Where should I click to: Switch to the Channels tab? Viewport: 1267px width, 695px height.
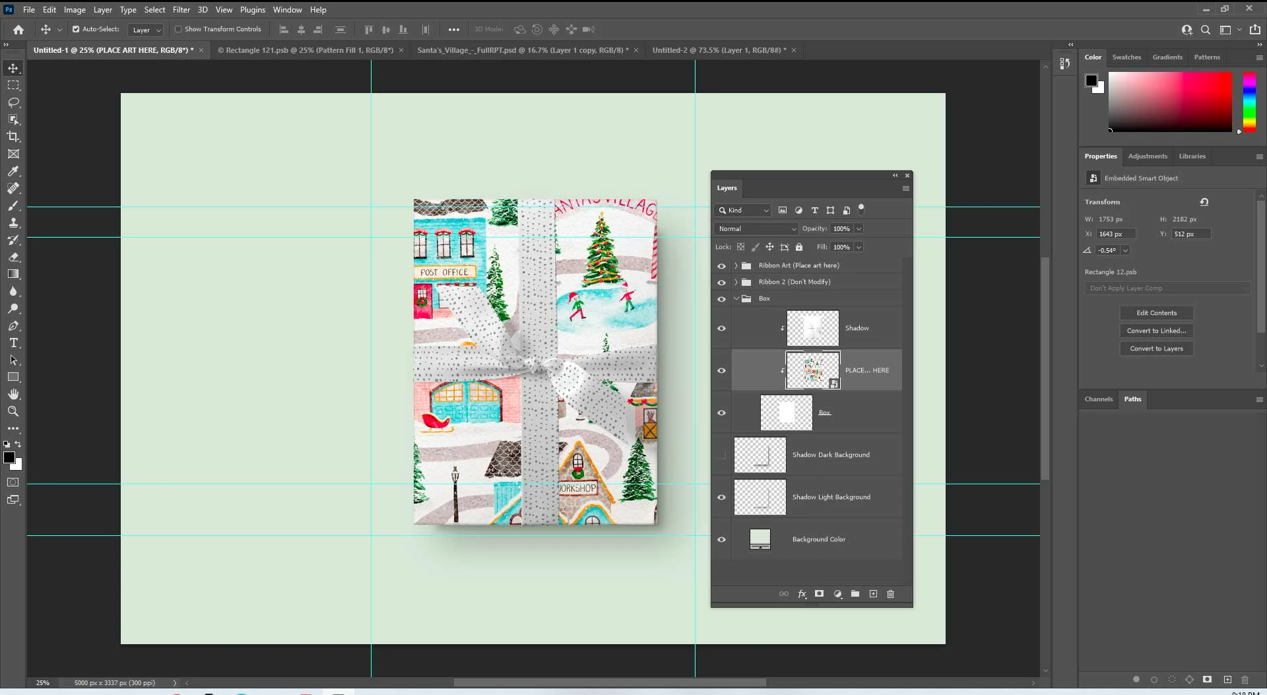(x=1099, y=399)
